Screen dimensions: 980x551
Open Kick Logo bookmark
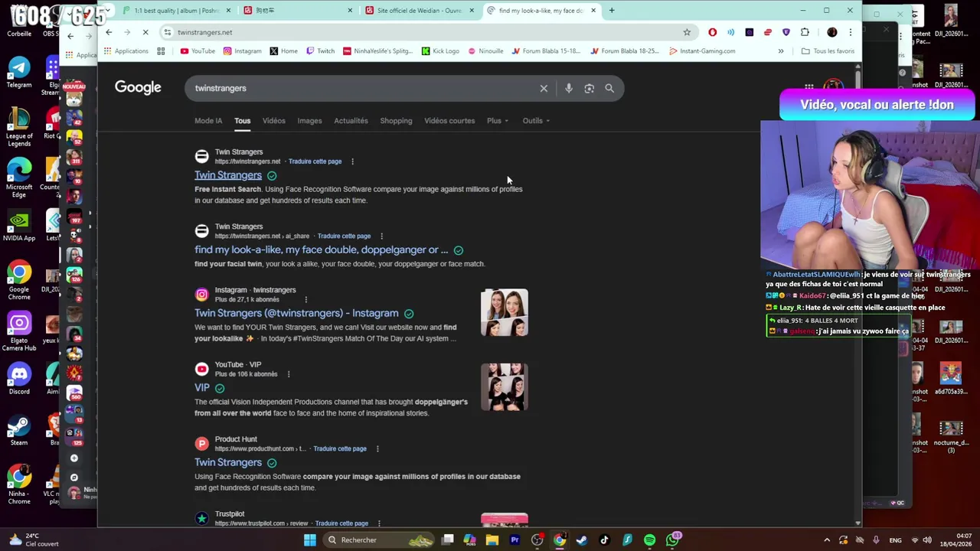439,51
